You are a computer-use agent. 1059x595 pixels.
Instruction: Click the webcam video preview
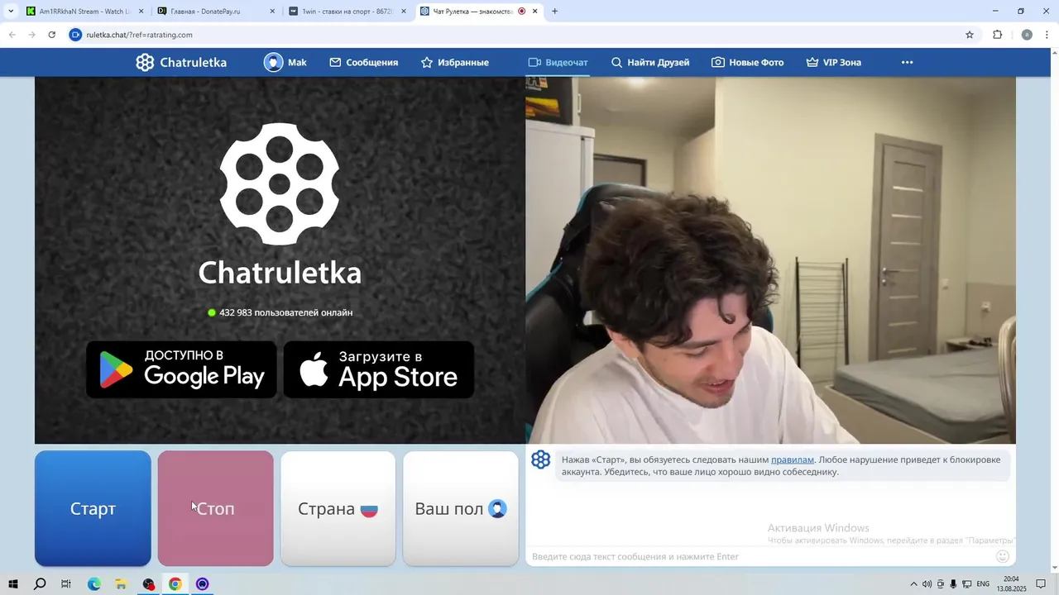[x=770, y=260]
